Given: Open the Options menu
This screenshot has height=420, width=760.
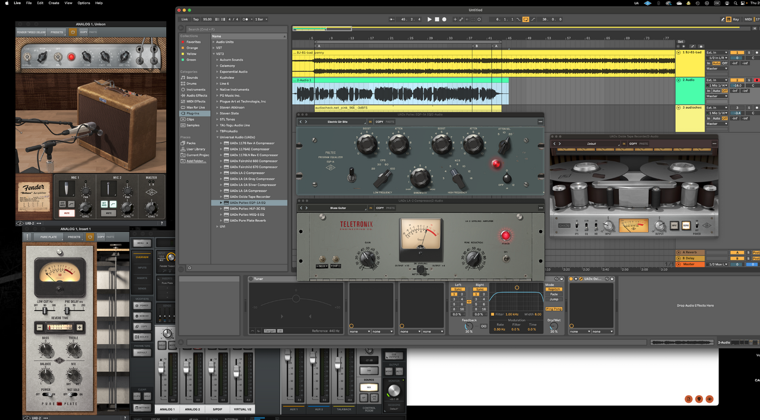Looking at the screenshot, I should pyautogui.click(x=84, y=3).
